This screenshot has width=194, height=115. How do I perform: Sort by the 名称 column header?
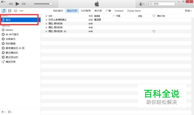pos(50,16)
